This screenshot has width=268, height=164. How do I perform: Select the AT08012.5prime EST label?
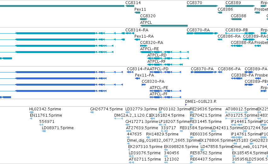[242, 109]
